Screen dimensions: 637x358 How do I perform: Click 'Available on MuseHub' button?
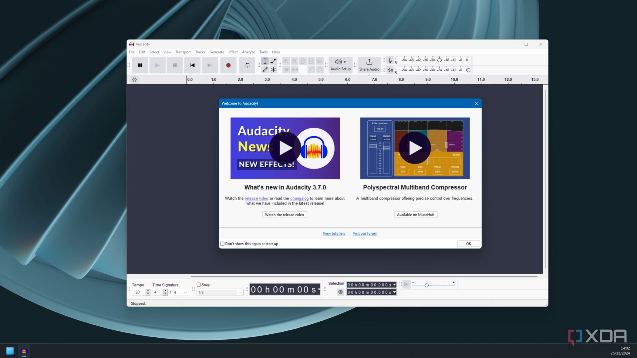tap(415, 215)
